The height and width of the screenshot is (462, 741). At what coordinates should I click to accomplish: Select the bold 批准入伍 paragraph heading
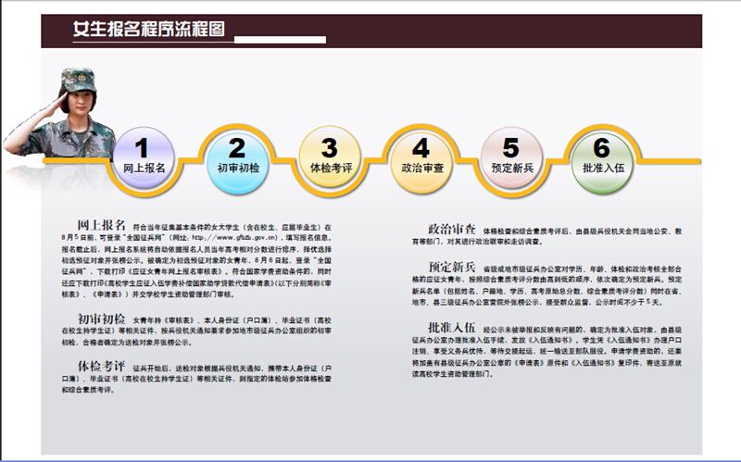(451, 327)
